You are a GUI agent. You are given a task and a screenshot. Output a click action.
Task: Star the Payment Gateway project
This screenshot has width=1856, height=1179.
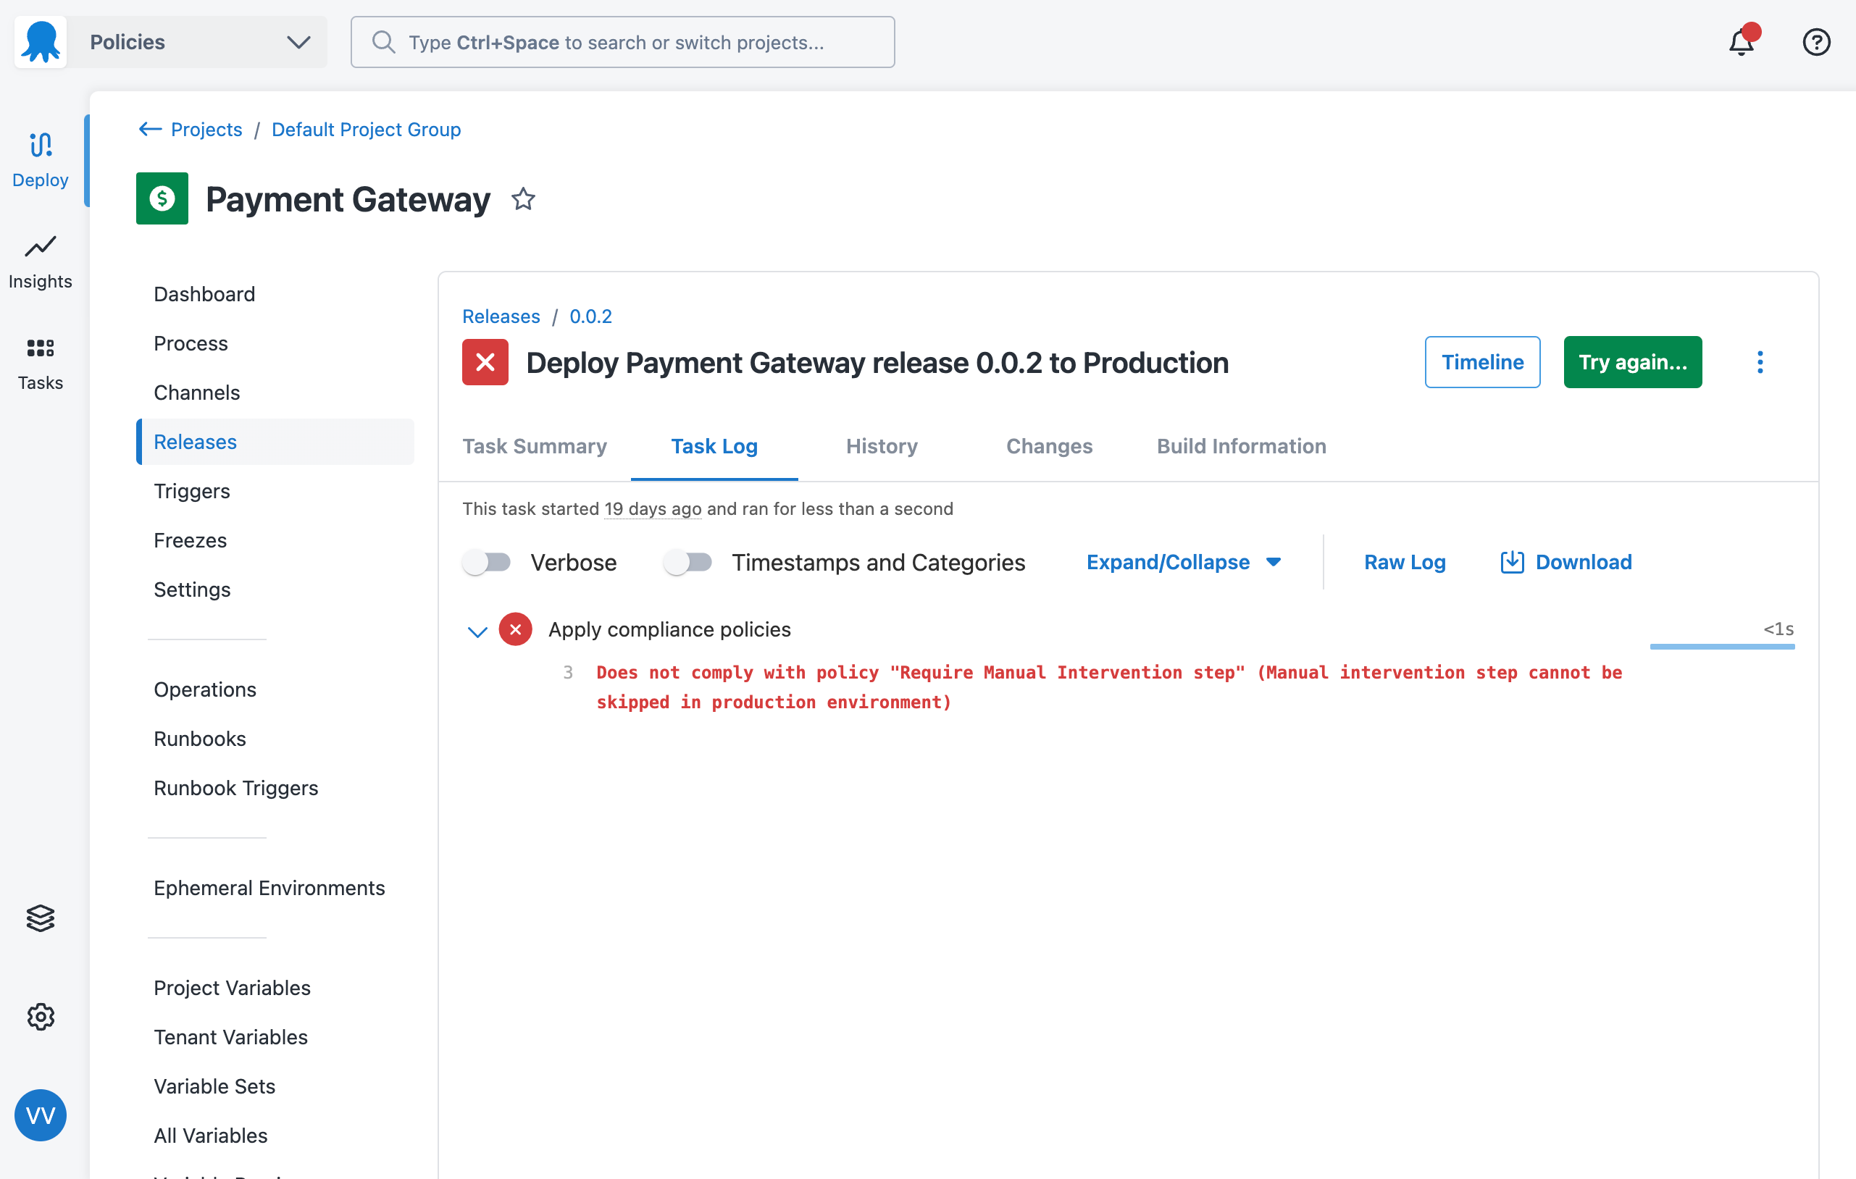pos(523,199)
